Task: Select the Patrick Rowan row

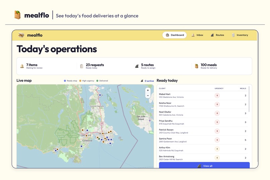Action: point(203,131)
